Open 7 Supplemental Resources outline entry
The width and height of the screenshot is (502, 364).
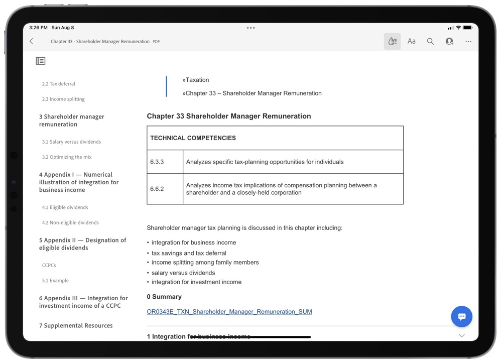click(76, 325)
